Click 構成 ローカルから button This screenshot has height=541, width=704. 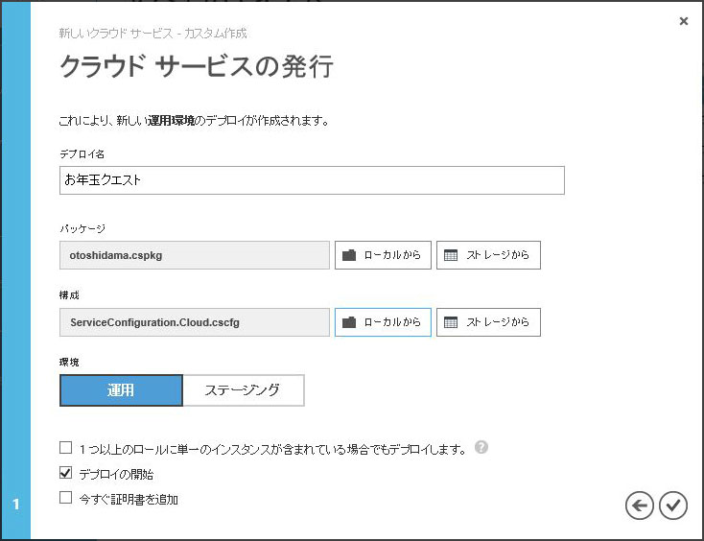tap(383, 322)
